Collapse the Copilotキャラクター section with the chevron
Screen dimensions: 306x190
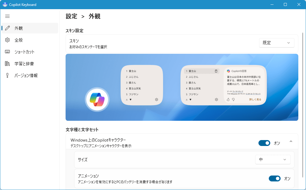tap(291, 142)
